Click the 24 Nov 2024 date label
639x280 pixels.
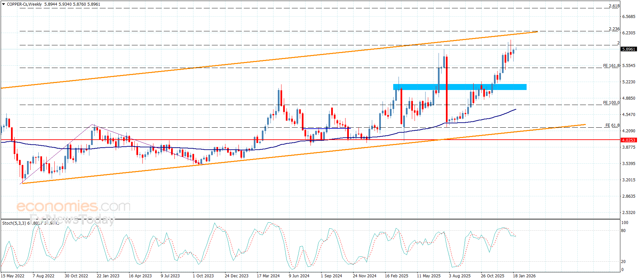point(365,276)
